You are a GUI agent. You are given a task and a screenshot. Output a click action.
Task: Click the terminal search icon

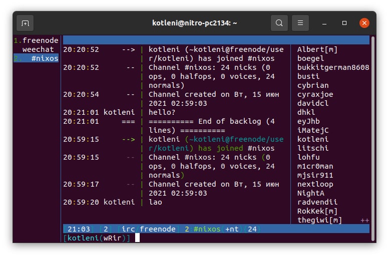click(x=279, y=23)
